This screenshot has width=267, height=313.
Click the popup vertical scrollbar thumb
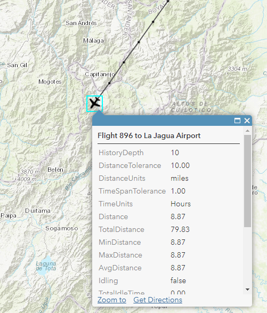point(247,181)
